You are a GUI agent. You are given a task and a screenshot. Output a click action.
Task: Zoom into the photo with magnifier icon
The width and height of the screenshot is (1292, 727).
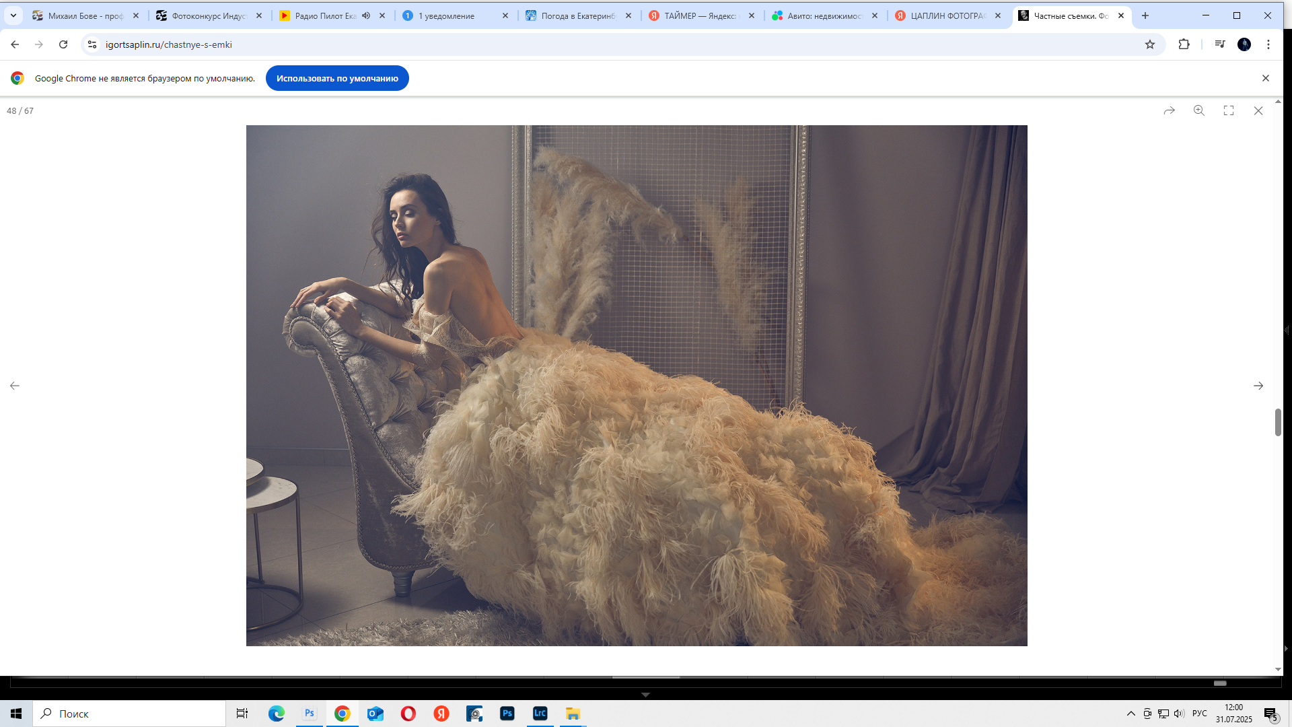pyautogui.click(x=1199, y=110)
